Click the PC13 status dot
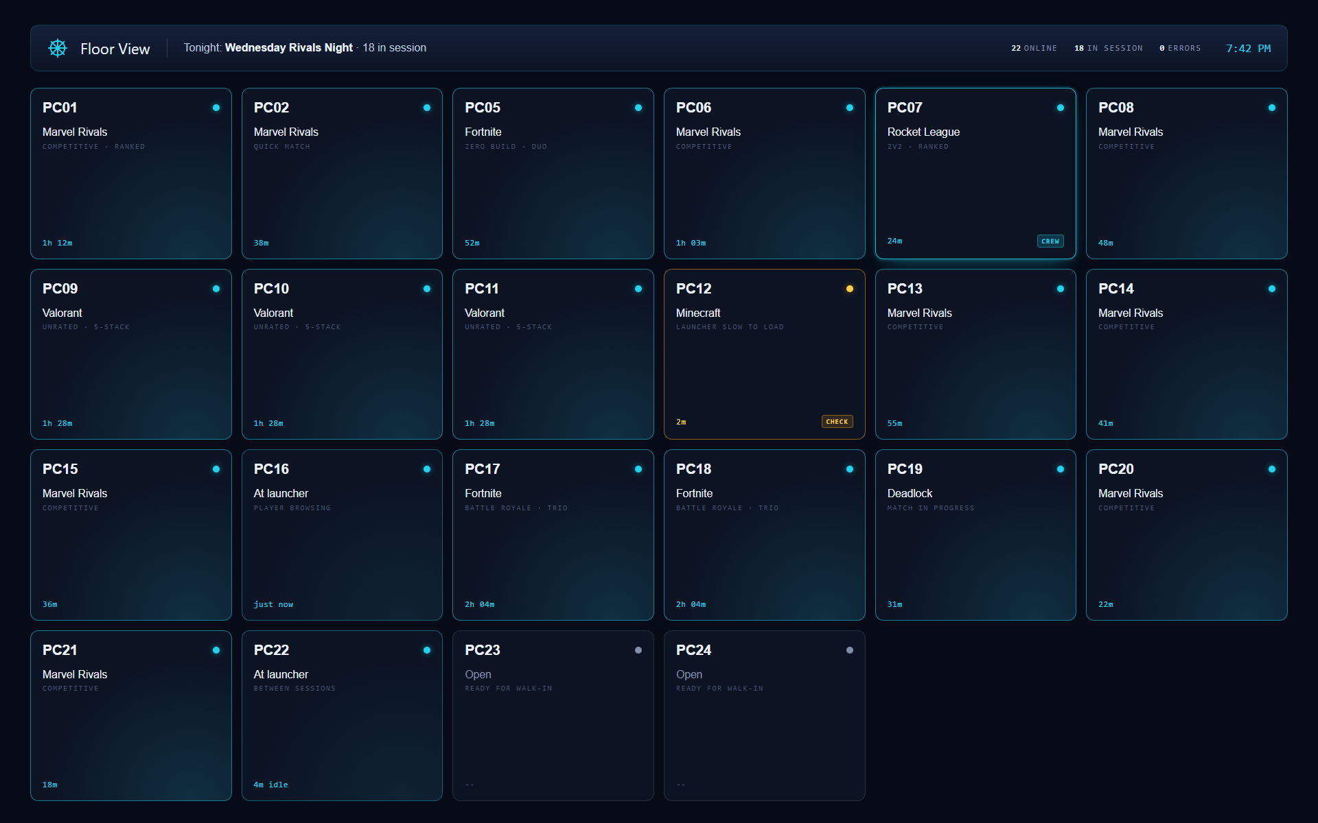Viewport: 1318px width, 823px height. pyautogui.click(x=1061, y=289)
